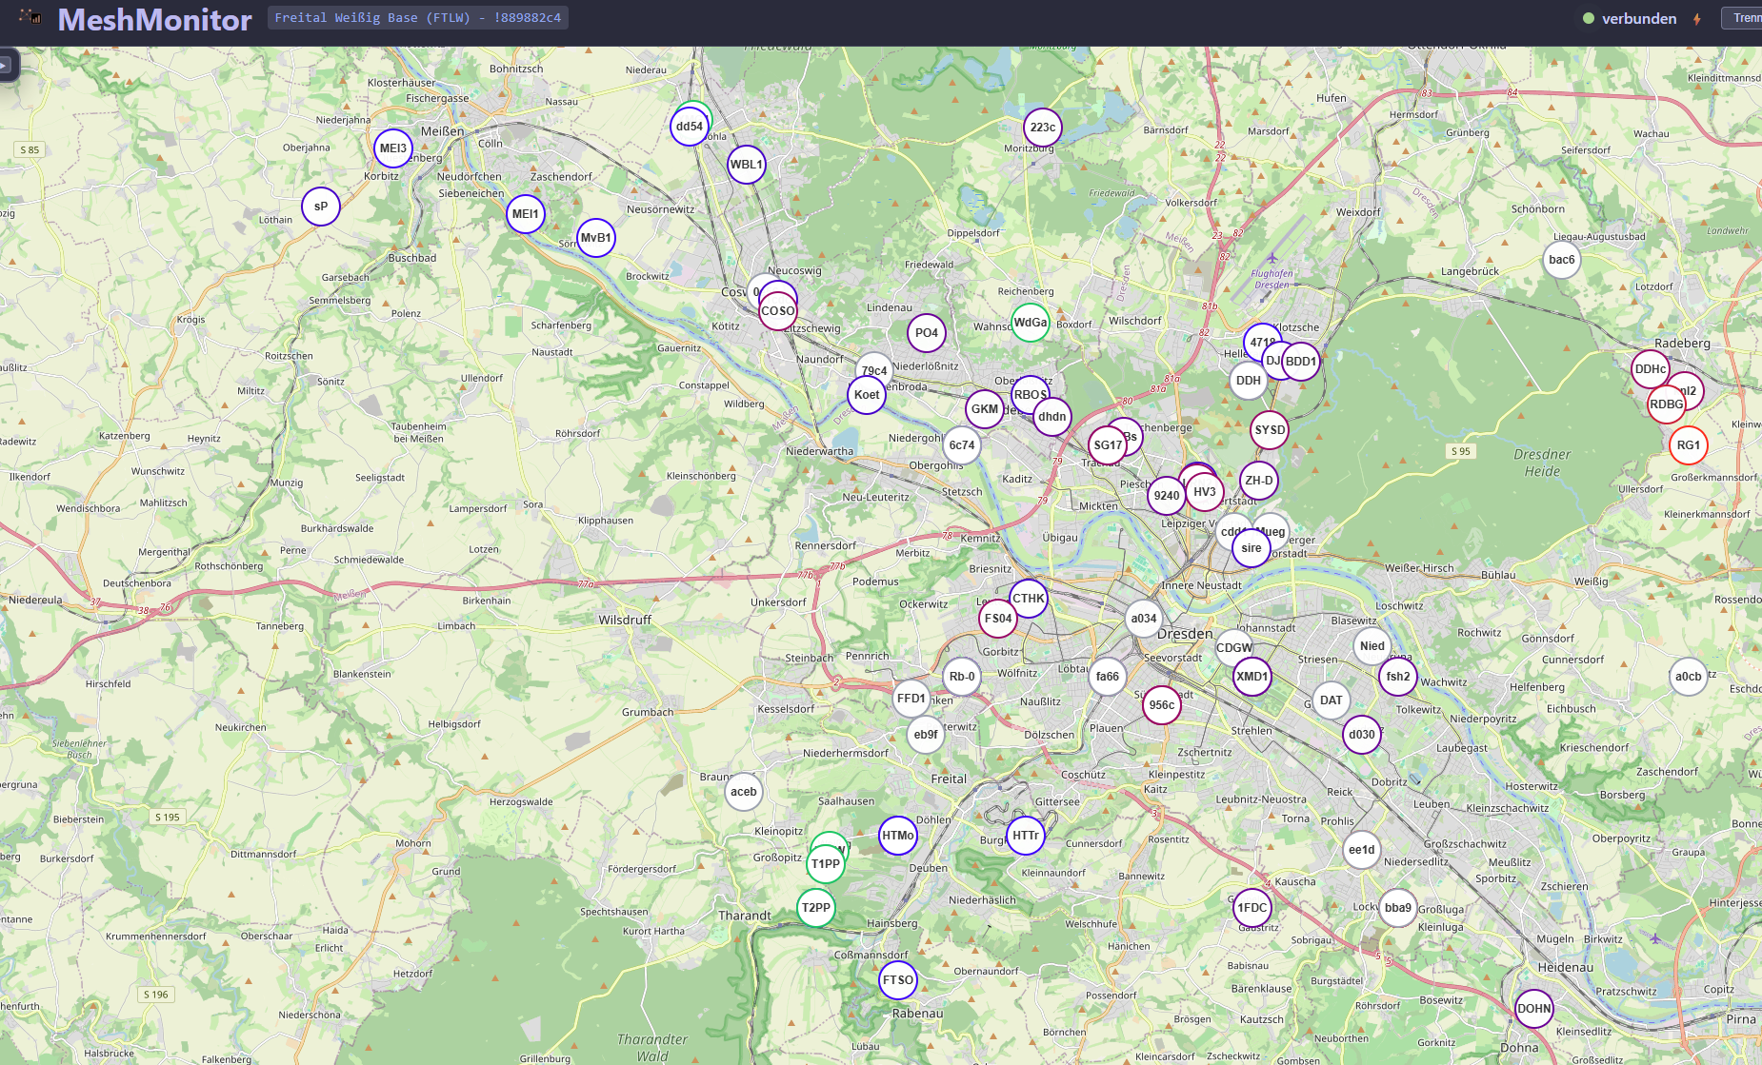Select the aceb node marker
The image size is (1762, 1065).
(743, 792)
